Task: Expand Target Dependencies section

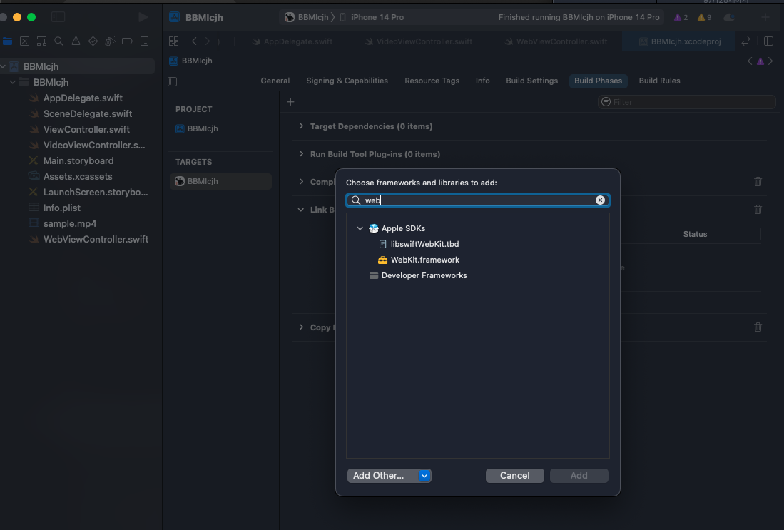Action: [301, 126]
